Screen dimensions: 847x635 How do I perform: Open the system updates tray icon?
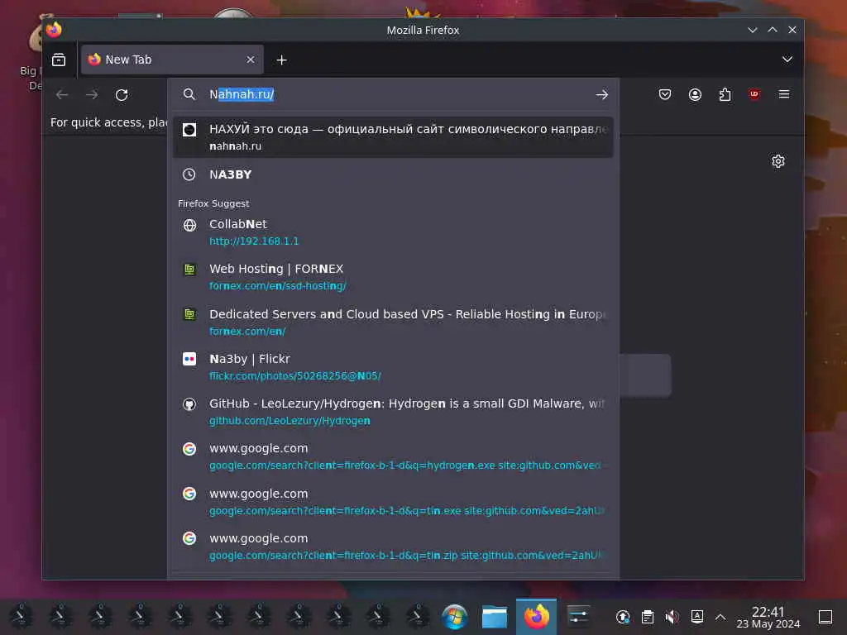coord(623,617)
